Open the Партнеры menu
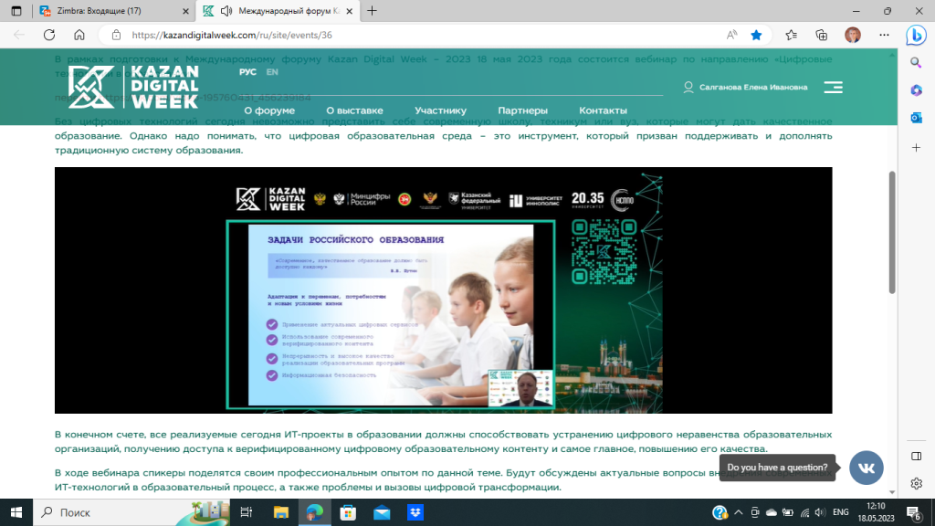 523,110
